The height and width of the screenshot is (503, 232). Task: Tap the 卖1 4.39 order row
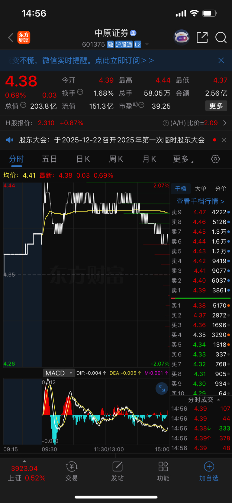click(201, 290)
